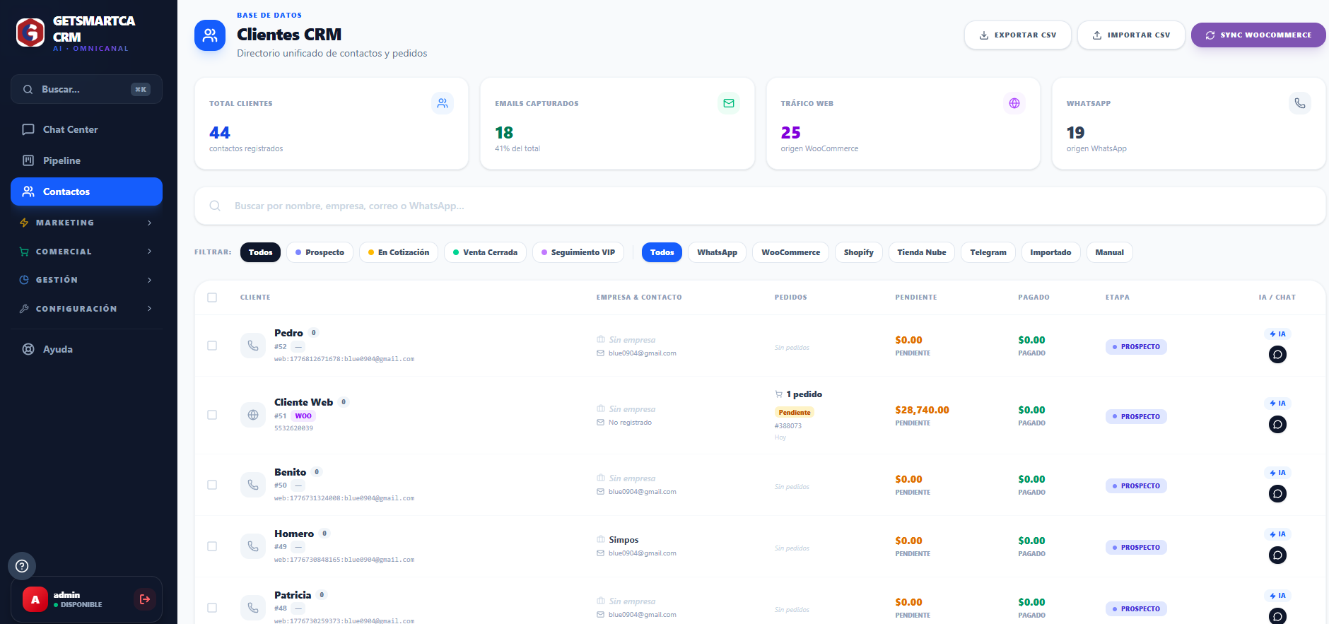Click Cliente Web's globe avatar icon
This screenshot has height=624, width=1329.
click(x=253, y=415)
